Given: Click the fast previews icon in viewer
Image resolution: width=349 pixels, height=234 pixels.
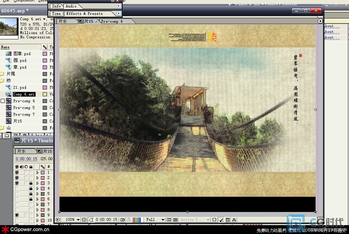Looking at the screenshot, I should point(222,219).
